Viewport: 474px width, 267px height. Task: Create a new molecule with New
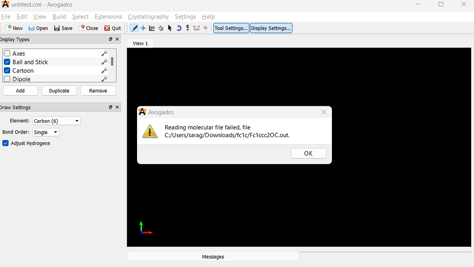(14, 28)
